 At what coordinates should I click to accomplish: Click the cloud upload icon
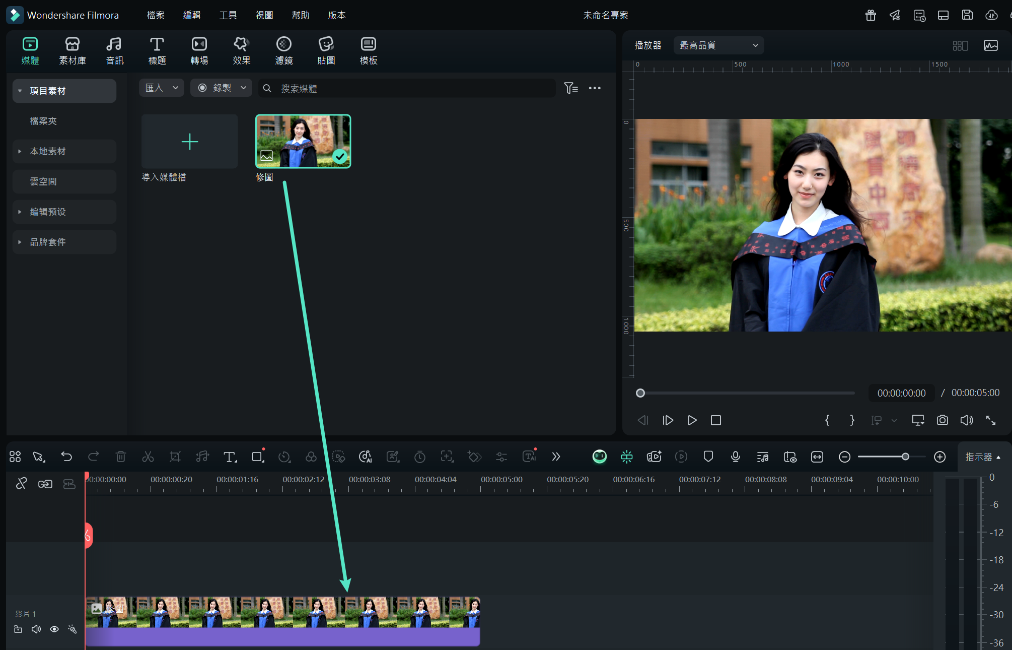click(991, 15)
